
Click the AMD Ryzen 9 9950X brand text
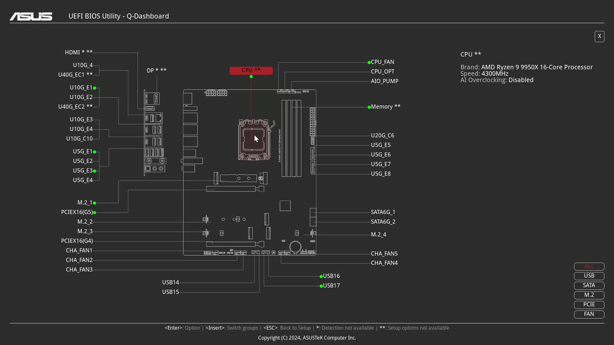537,67
